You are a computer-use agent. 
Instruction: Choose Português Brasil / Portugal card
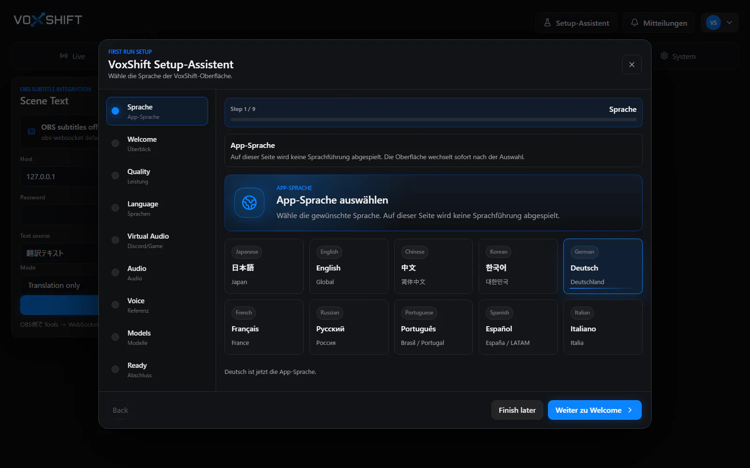pos(434,327)
